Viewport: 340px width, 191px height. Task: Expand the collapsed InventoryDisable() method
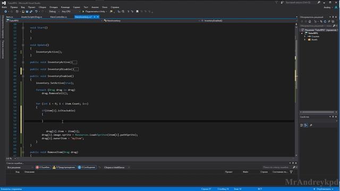click(23, 70)
